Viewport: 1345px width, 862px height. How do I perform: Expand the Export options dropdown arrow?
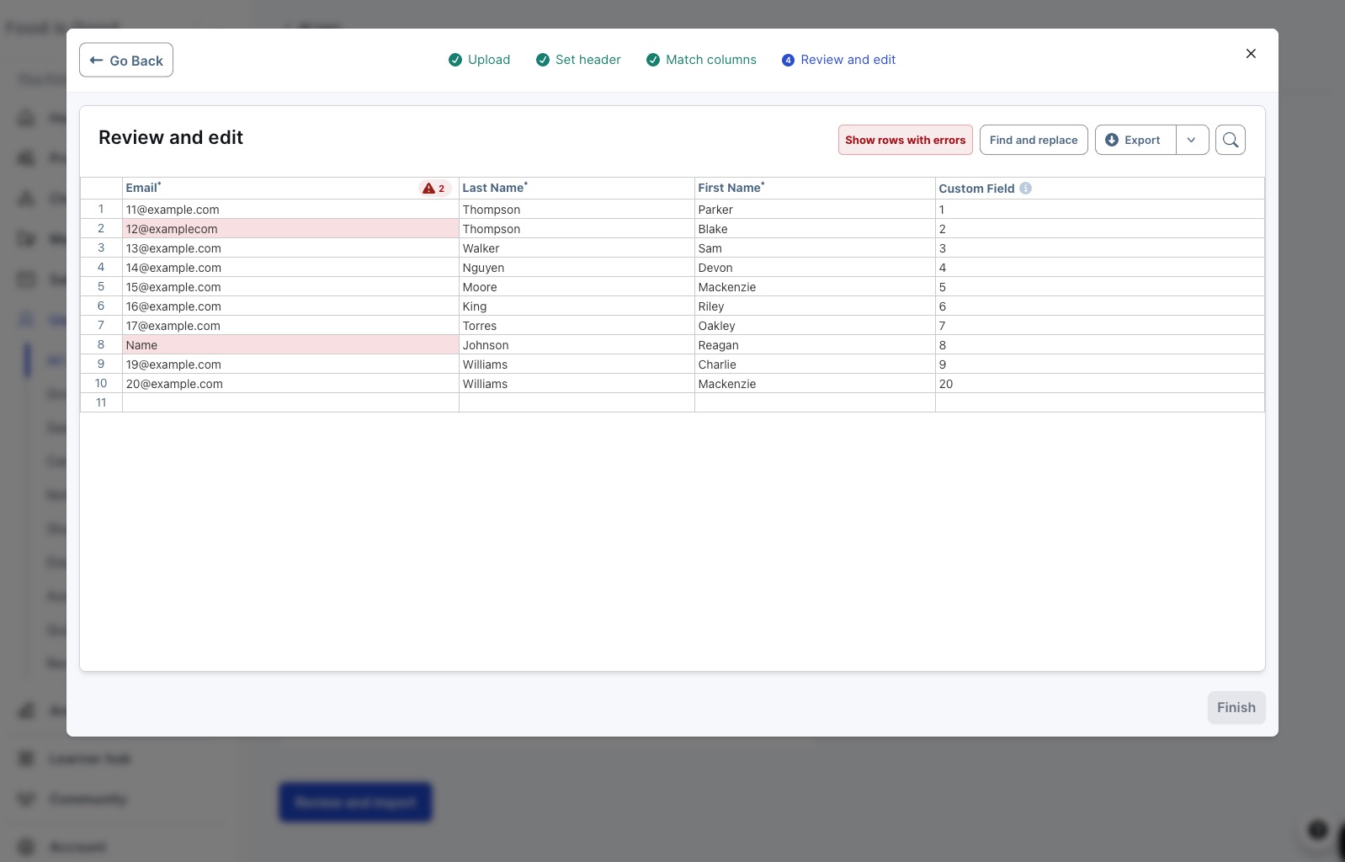[x=1192, y=140]
